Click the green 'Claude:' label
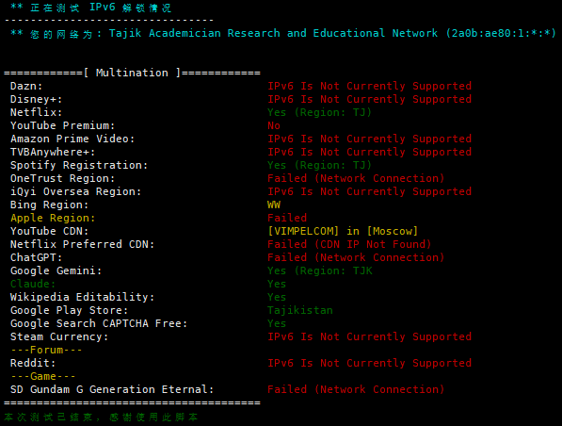The image size is (562, 426). (33, 284)
